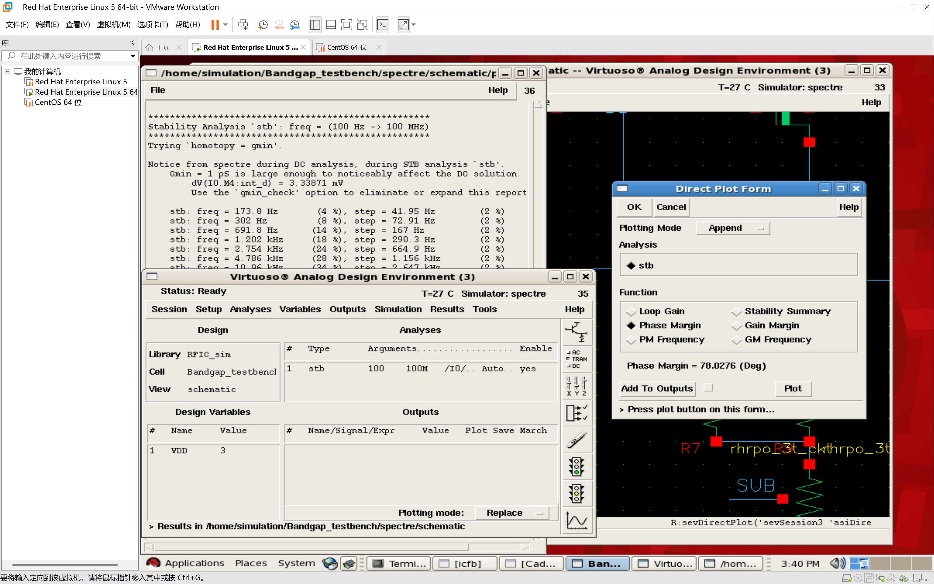Click the VMware pause virtual machine icon

tap(215, 25)
